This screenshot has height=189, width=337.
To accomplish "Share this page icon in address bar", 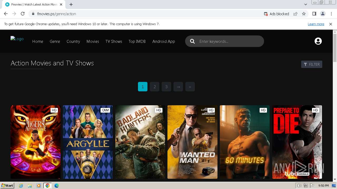I will (295, 14).
